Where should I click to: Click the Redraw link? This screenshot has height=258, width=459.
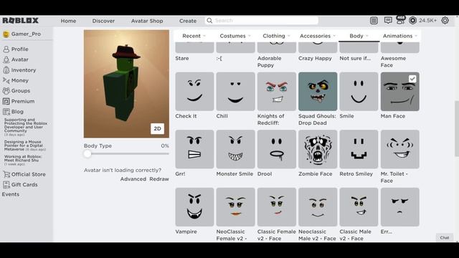coord(159,179)
